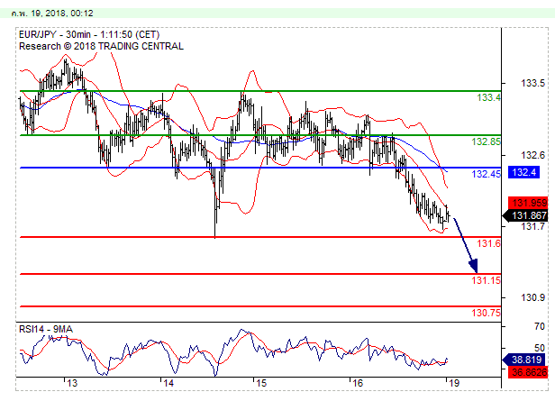
Task: Click the 132.6 price axis value
Action: 532,155
